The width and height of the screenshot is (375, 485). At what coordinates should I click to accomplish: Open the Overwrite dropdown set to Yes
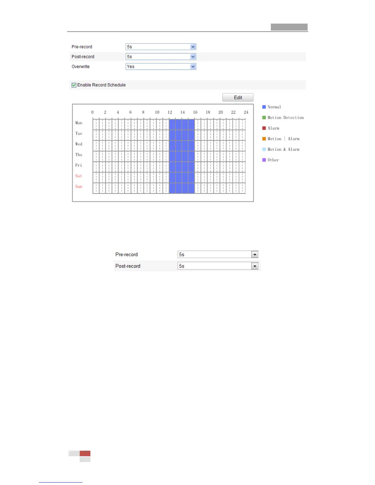click(x=161, y=66)
